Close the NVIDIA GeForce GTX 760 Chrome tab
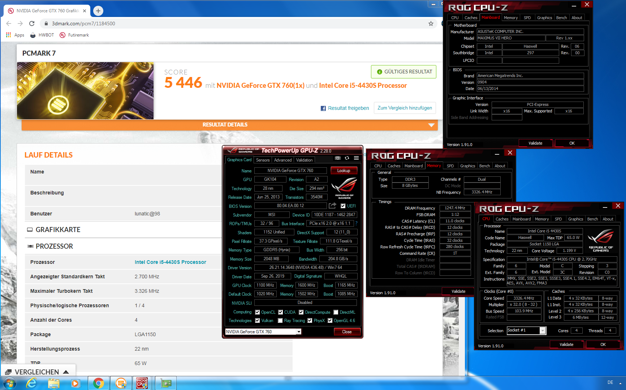The height and width of the screenshot is (390, 626). tap(85, 11)
